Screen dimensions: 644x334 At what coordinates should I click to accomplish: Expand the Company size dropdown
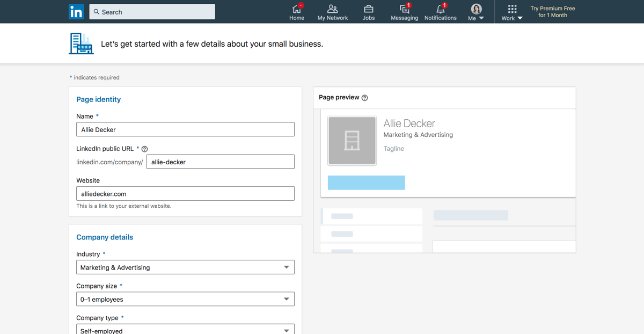tap(185, 299)
